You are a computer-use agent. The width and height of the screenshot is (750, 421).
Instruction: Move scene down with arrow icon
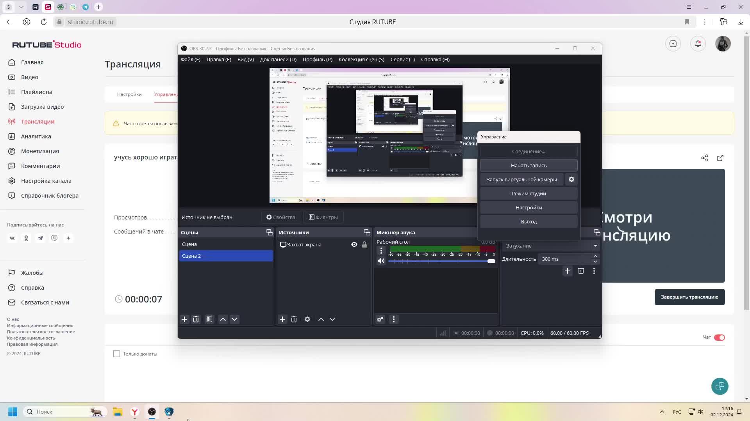234,319
